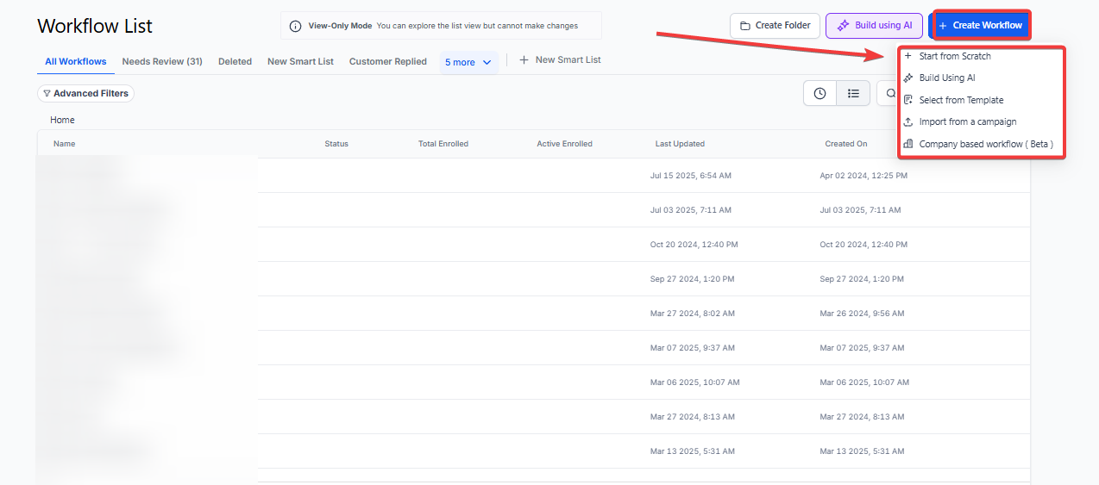This screenshot has width=1099, height=485.
Task: Open the Deleted tab
Action: (235, 61)
